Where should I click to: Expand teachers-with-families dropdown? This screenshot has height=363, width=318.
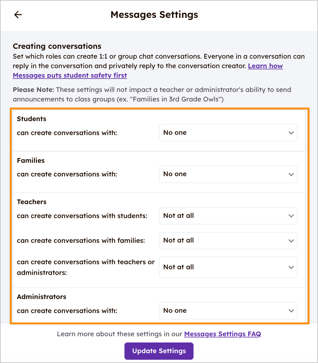(x=228, y=240)
